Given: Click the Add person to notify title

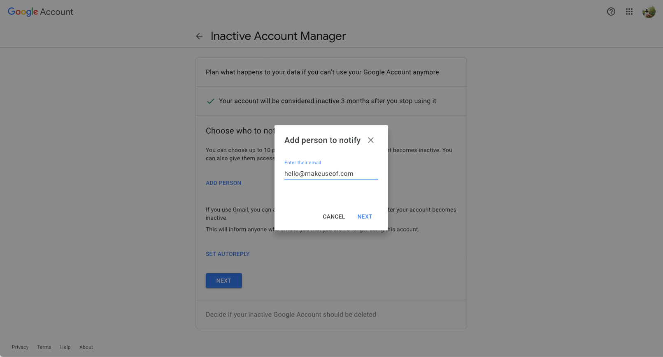Looking at the screenshot, I should pyautogui.click(x=322, y=140).
